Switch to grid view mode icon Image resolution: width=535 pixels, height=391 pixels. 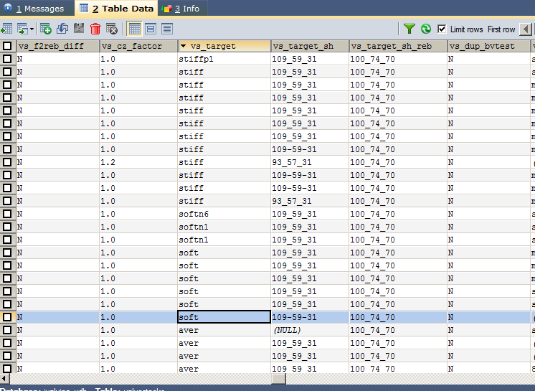click(134, 29)
